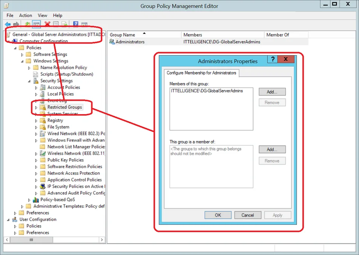Close the Administrators Properties dialog with X
Viewport: 359px width, 255px height.
click(x=286, y=59)
